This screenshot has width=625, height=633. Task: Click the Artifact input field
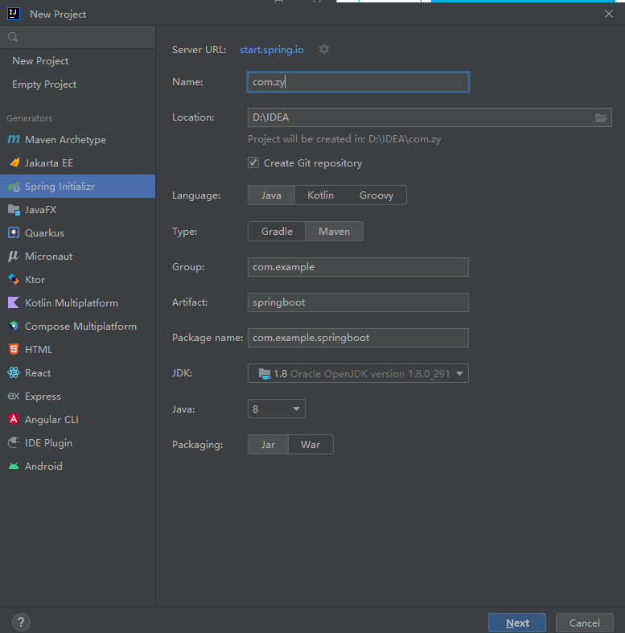pos(358,302)
